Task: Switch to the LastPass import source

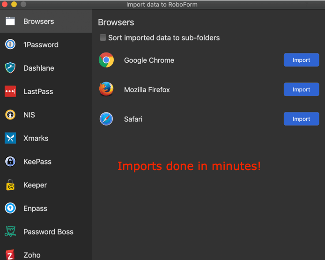Action: coord(38,91)
